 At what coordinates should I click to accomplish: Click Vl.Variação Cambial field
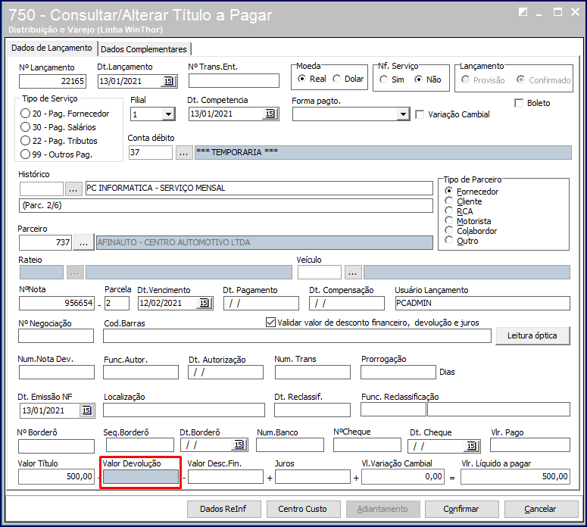coord(403,476)
